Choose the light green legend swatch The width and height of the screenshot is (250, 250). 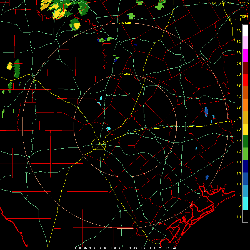tap(245, 154)
